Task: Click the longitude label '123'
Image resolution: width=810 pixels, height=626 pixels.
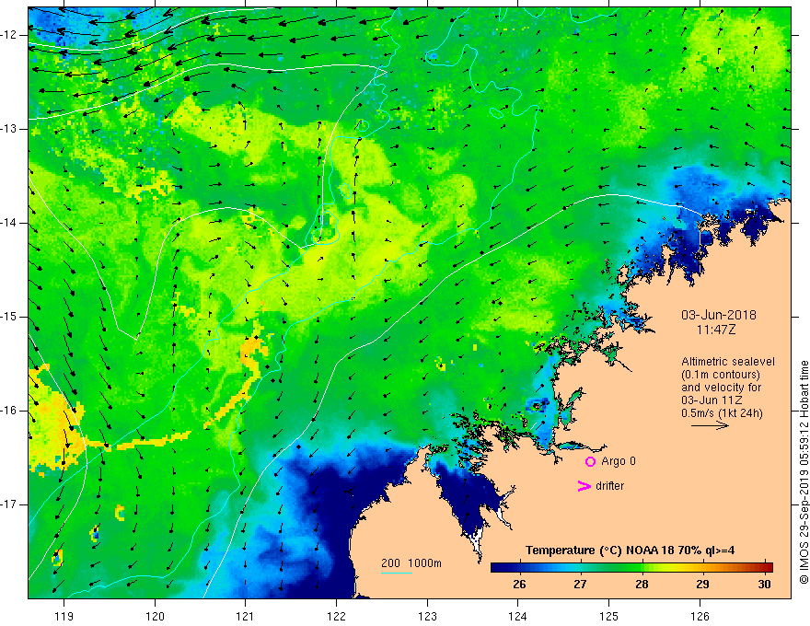Action: (x=427, y=616)
